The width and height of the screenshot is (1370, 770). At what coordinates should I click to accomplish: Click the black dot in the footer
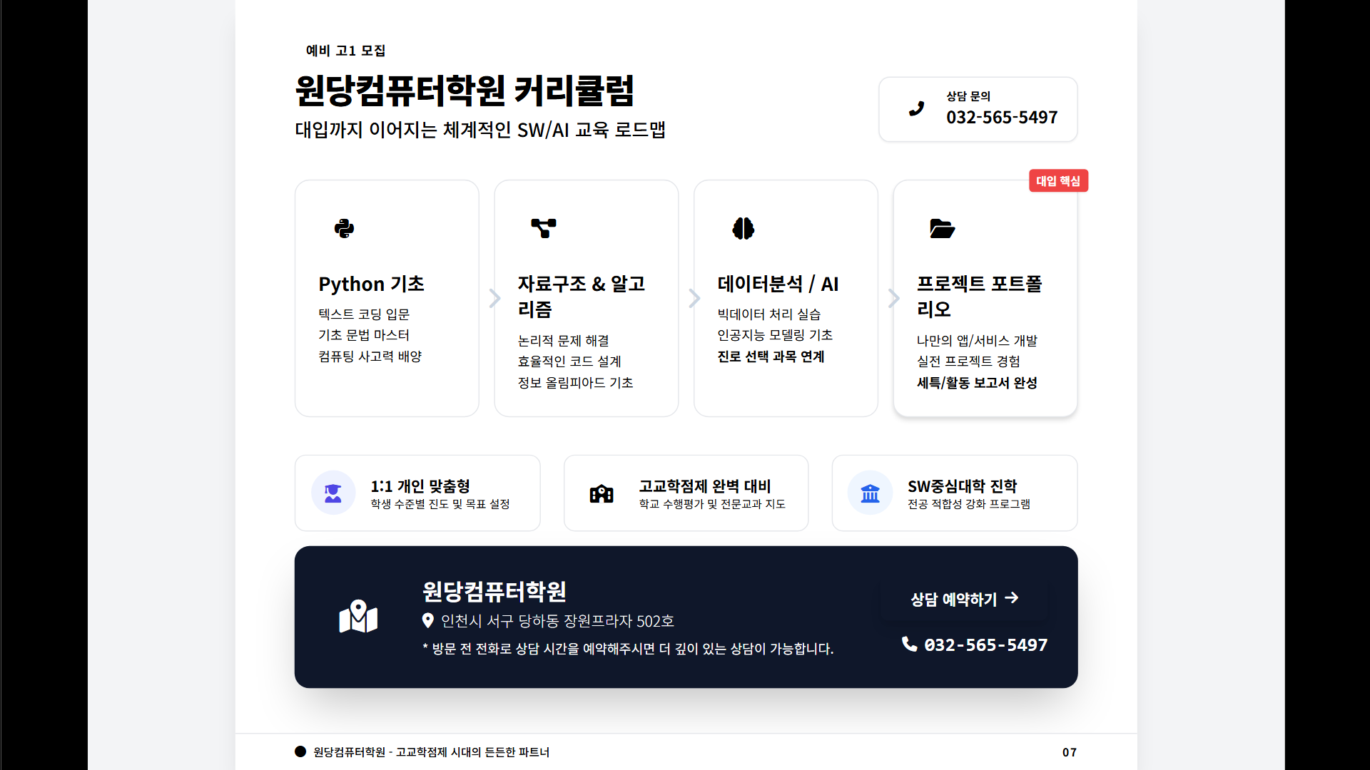coord(300,751)
